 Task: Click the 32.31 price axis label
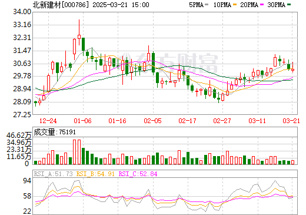[x=22, y=38]
